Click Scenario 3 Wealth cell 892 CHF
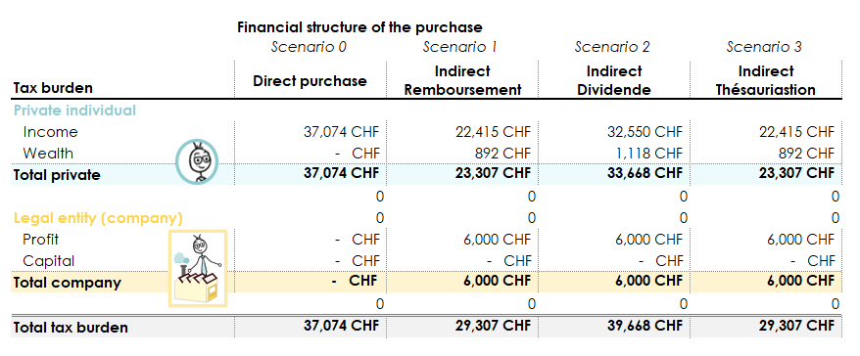860x356 pixels. tap(807, 154)
